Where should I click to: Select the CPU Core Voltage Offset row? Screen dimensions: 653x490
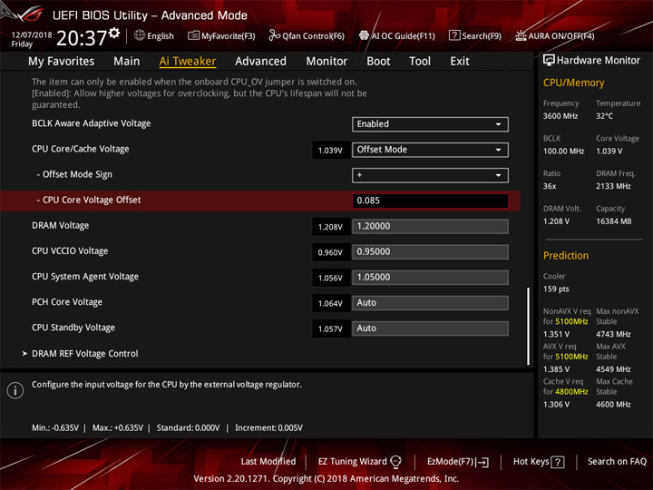[260, 201]
